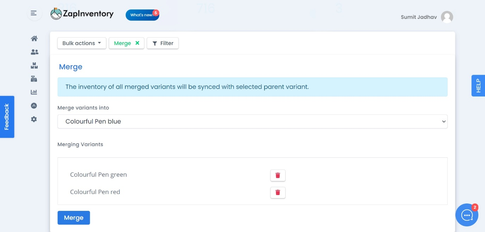485x232 pixels.
Task: Open the Filter options
Action: click(x=163, y=43)
